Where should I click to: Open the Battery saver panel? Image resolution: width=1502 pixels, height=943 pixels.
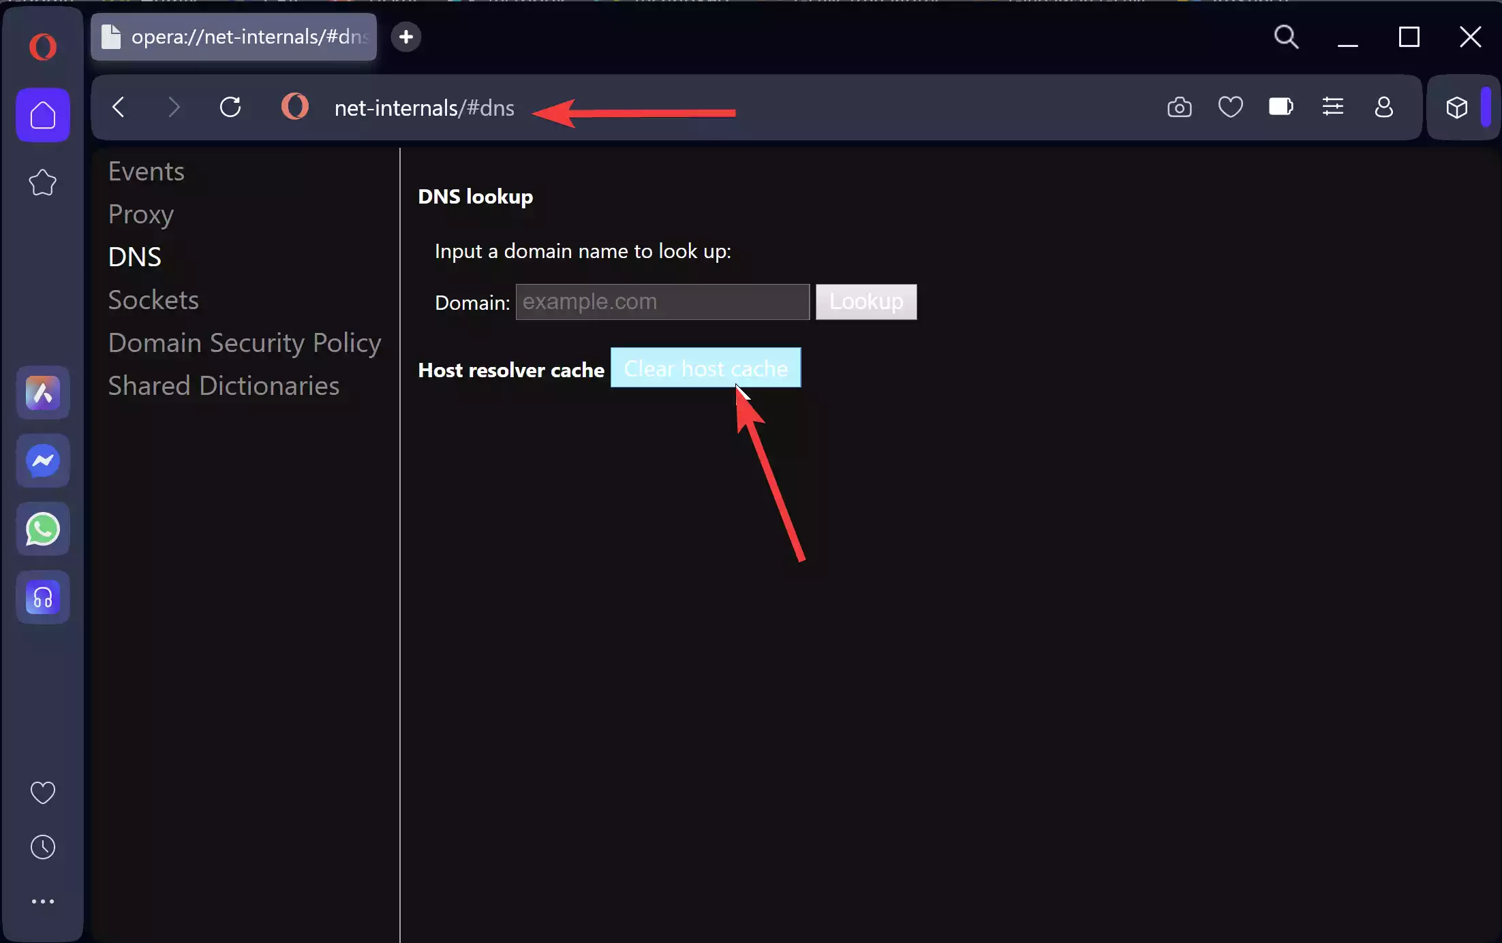[x=1281, y=107]
